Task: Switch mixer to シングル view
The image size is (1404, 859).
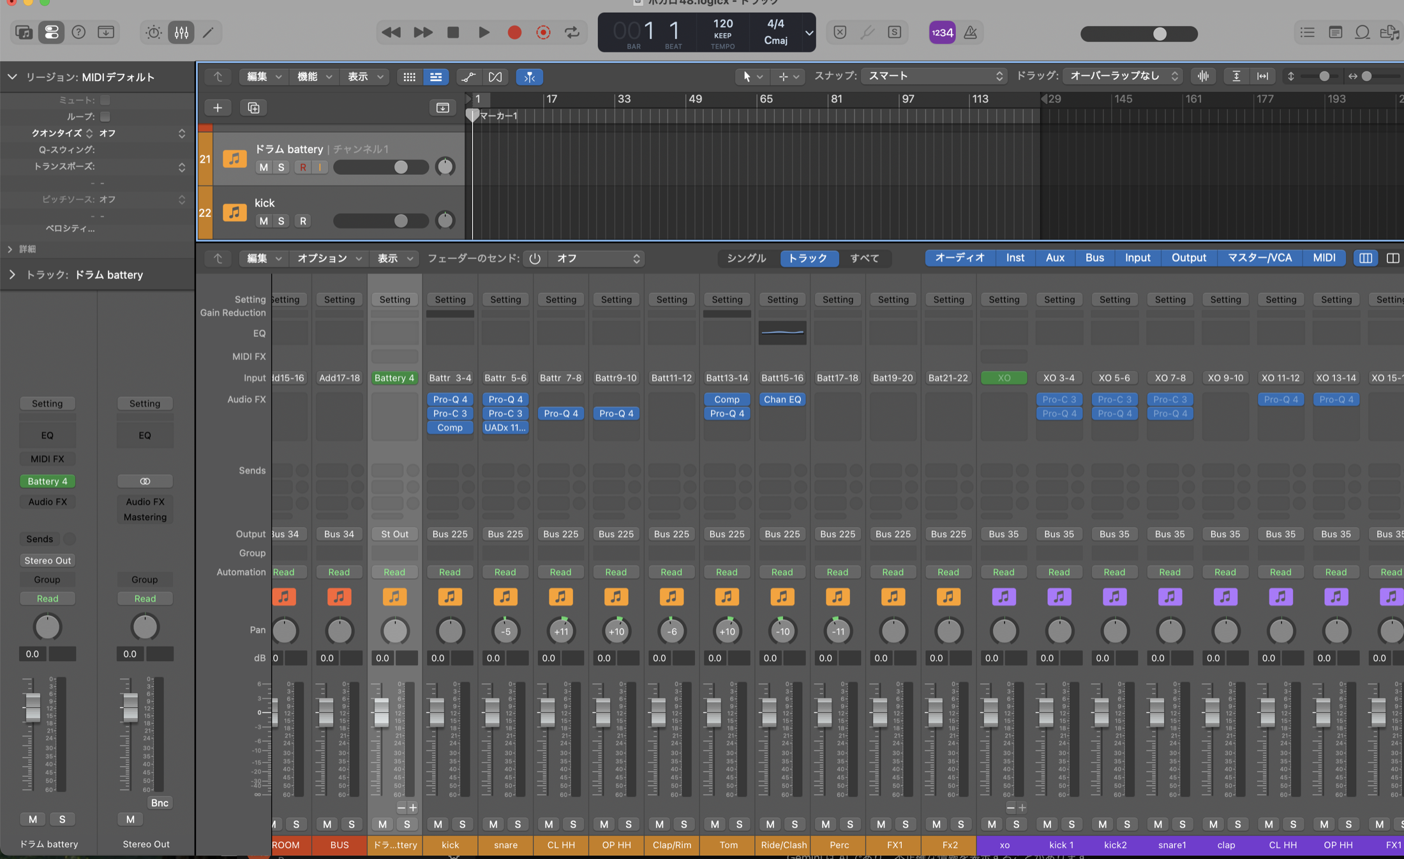Action: [746, 258]
